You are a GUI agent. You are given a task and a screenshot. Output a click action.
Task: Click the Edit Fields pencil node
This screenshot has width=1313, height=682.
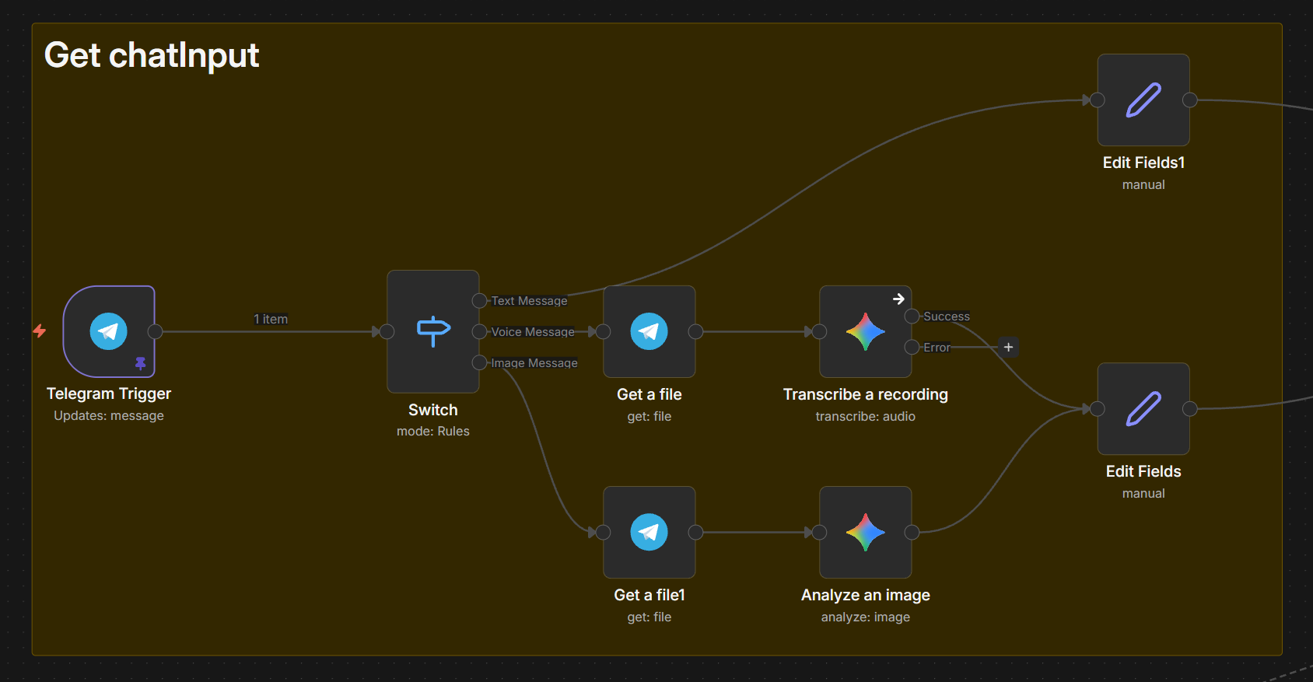pyautogui.click(x=1143, y=408)
